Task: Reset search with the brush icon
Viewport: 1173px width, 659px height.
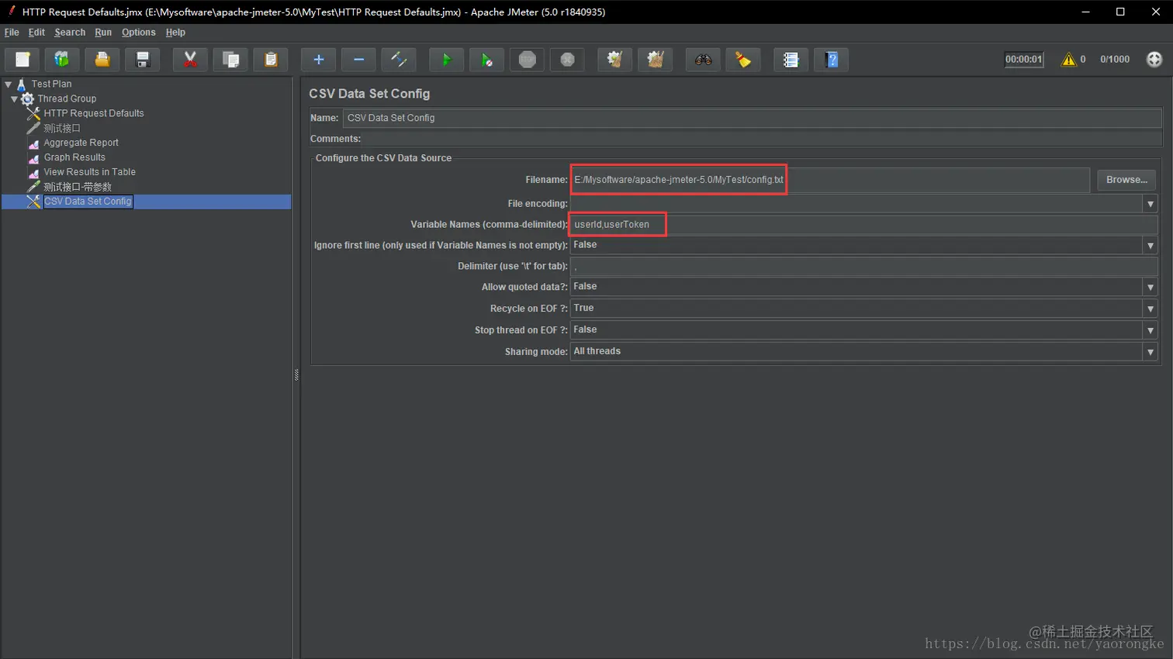Action: 743,60
